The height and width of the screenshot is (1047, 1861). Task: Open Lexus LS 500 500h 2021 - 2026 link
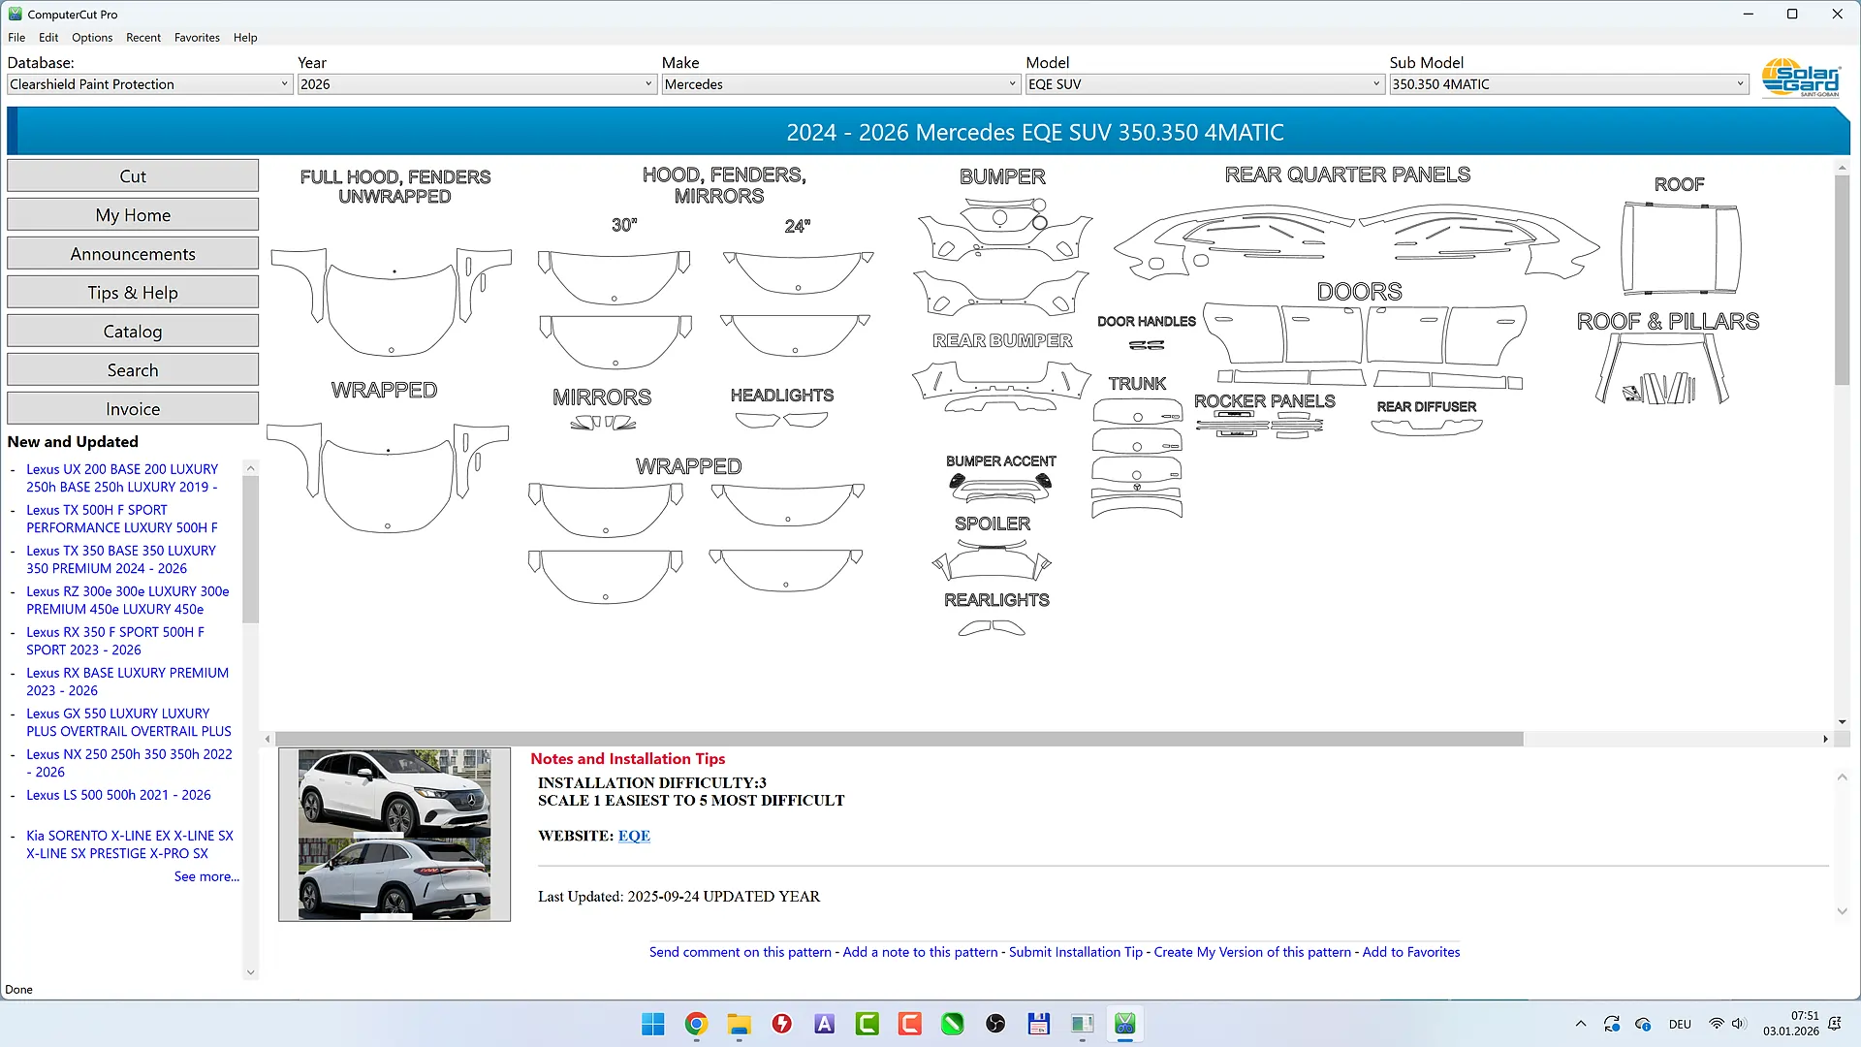tap(118, 795)
